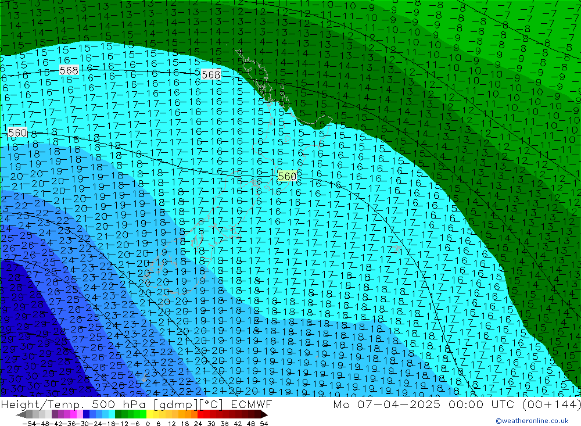Click the right arrow of the color scale
This screenshot has width=581, height=426.
tap(264, 414)
